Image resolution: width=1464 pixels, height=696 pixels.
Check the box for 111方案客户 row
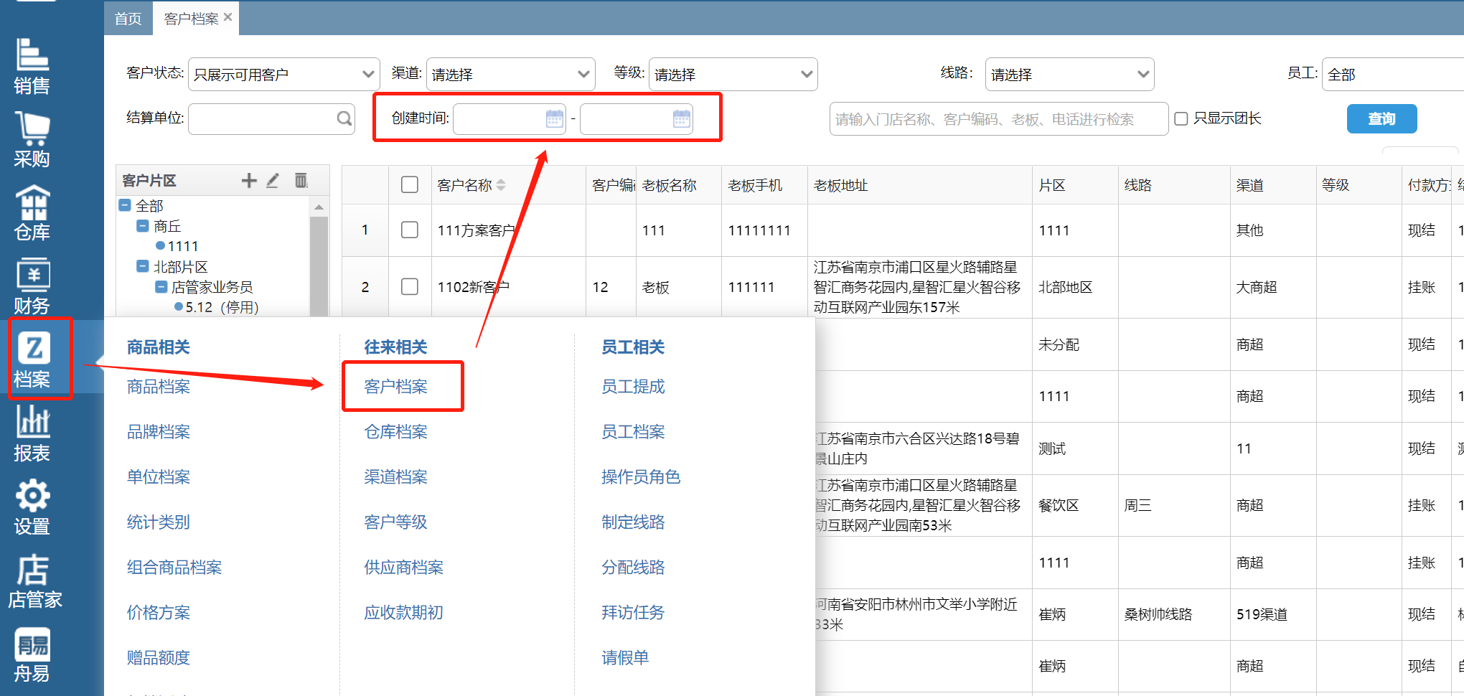pyautogui.click(x=410, y=230)
